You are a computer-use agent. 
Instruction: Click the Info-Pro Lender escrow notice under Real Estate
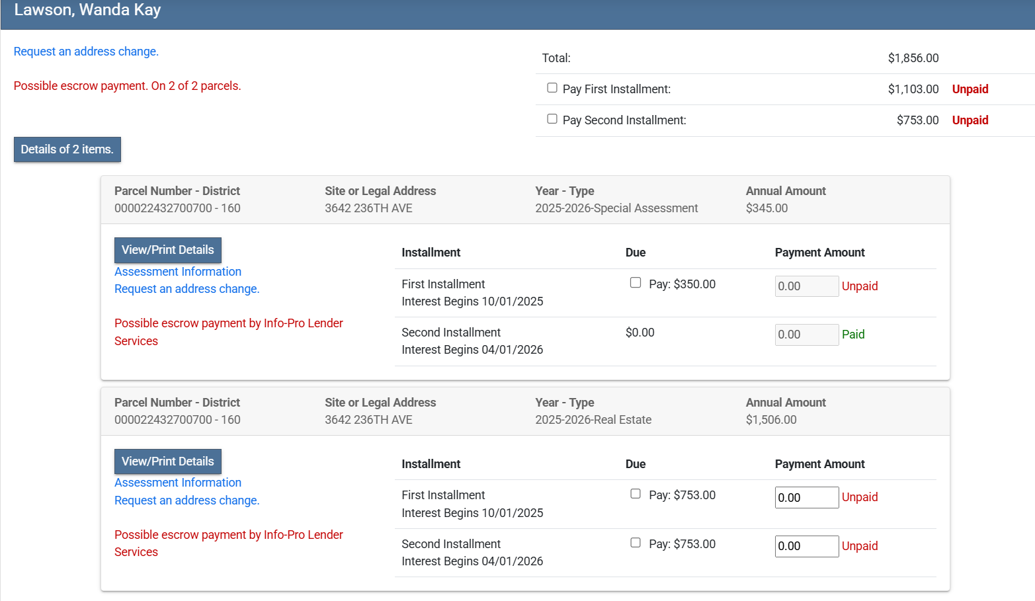228,535
